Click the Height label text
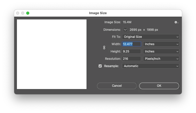This screenshot has height=113, width=196. coord(116,51)
